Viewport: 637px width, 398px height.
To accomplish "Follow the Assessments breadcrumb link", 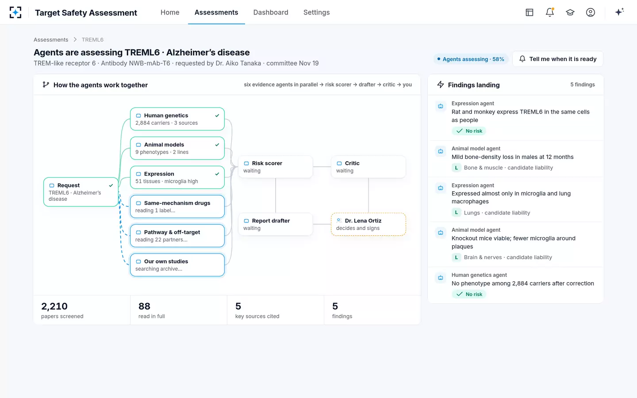I will pos(51,40).
